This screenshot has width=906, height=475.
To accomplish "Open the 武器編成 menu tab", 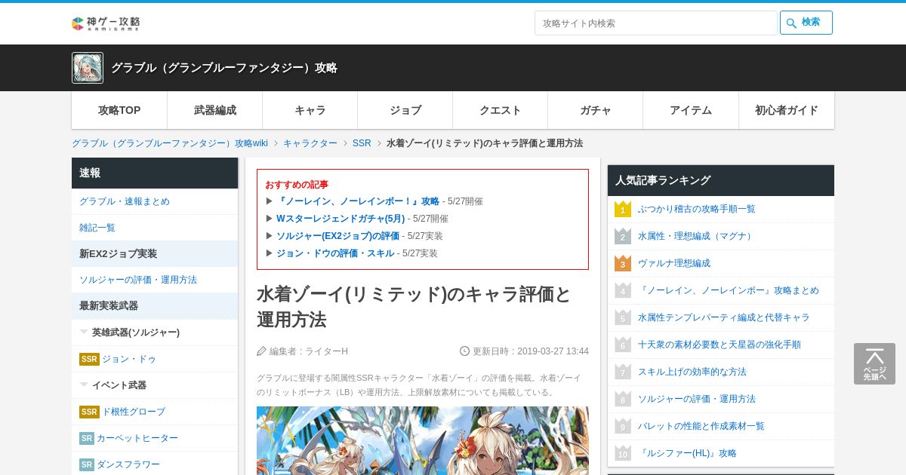I will coord(215,110).
